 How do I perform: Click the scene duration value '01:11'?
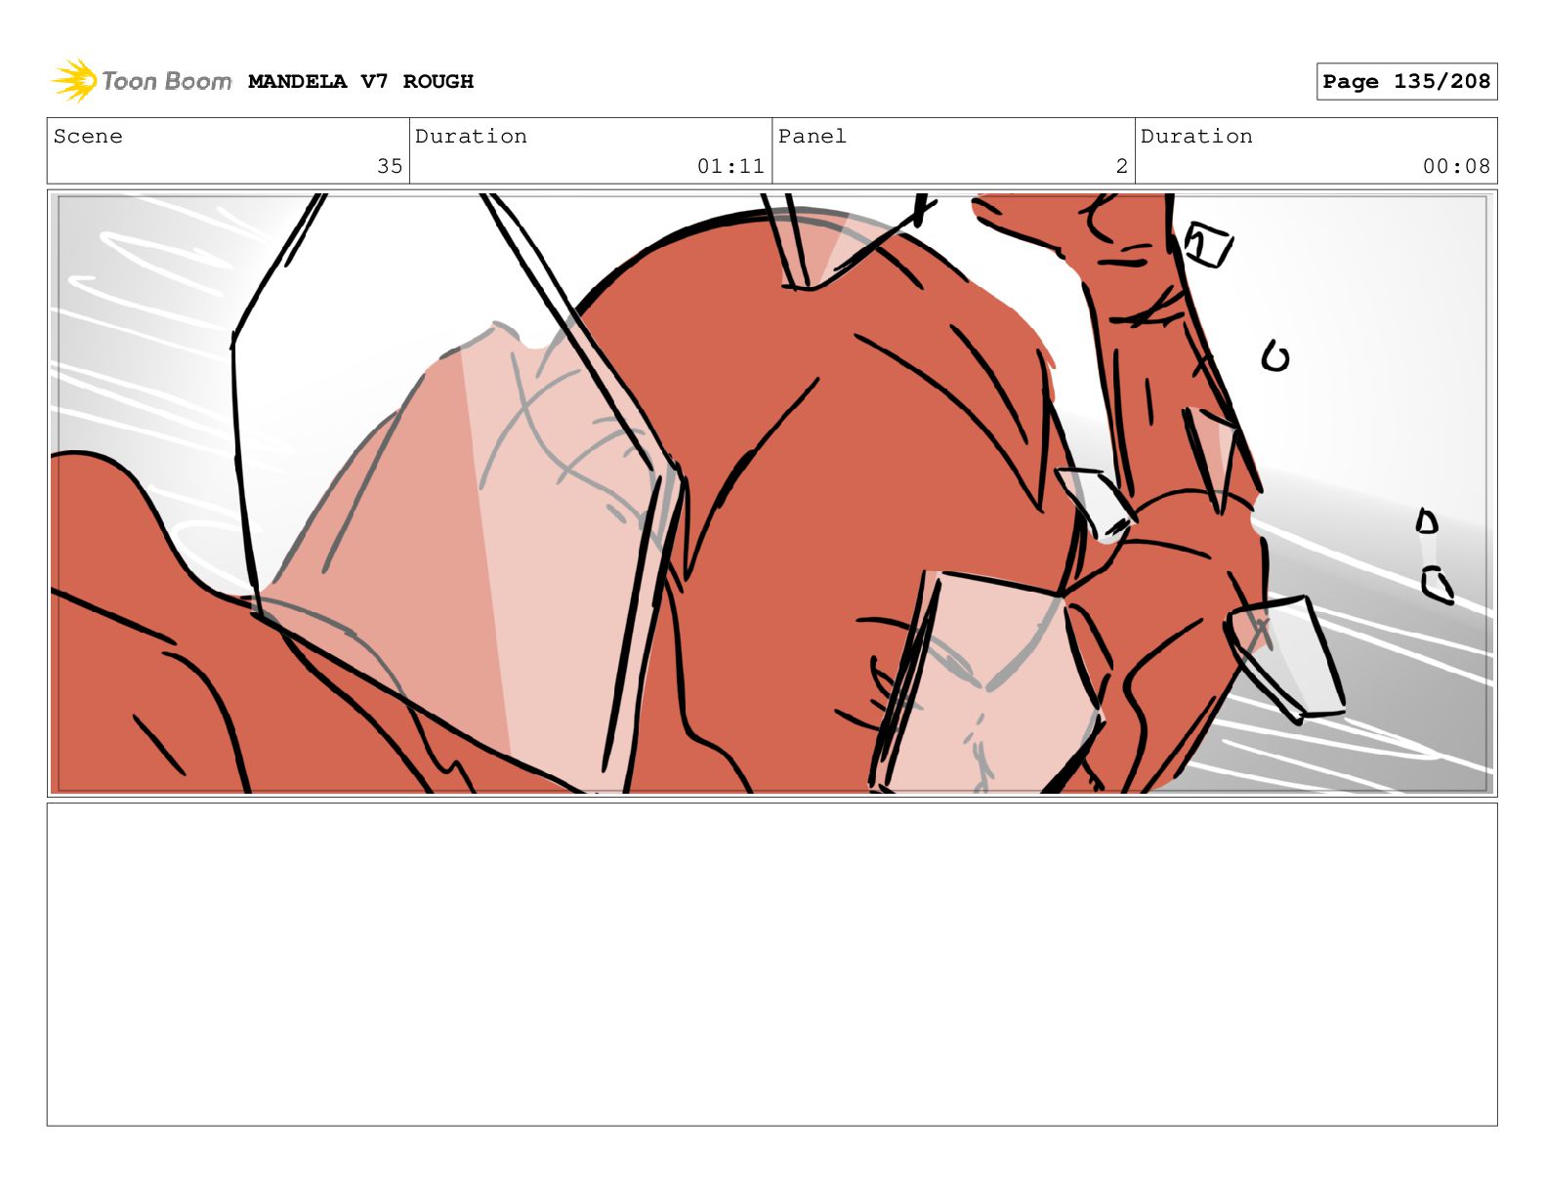731,166
